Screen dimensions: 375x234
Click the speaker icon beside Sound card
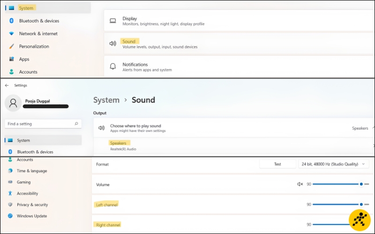112,44
